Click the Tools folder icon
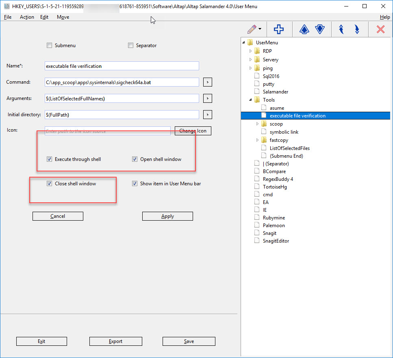This screenshot has height=358, width=393. (257, 100)
